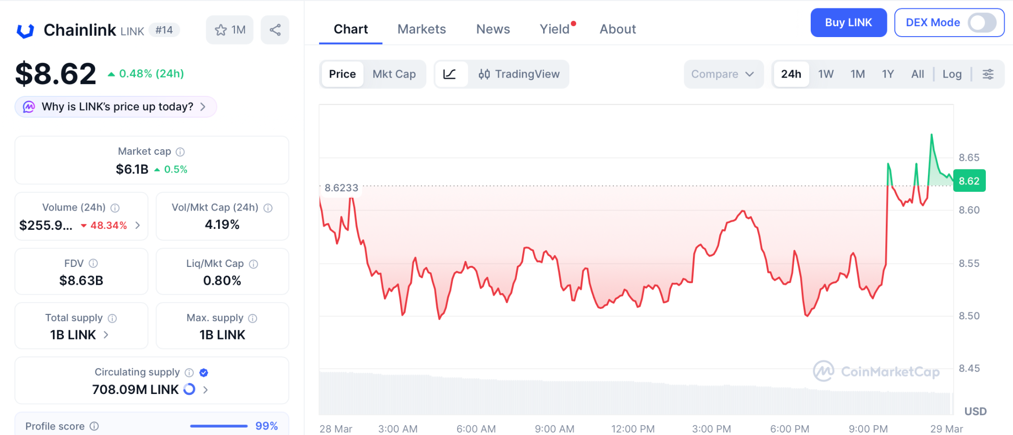
Task: Click the Buy LINK button
Action: click(x=848, y=23)
